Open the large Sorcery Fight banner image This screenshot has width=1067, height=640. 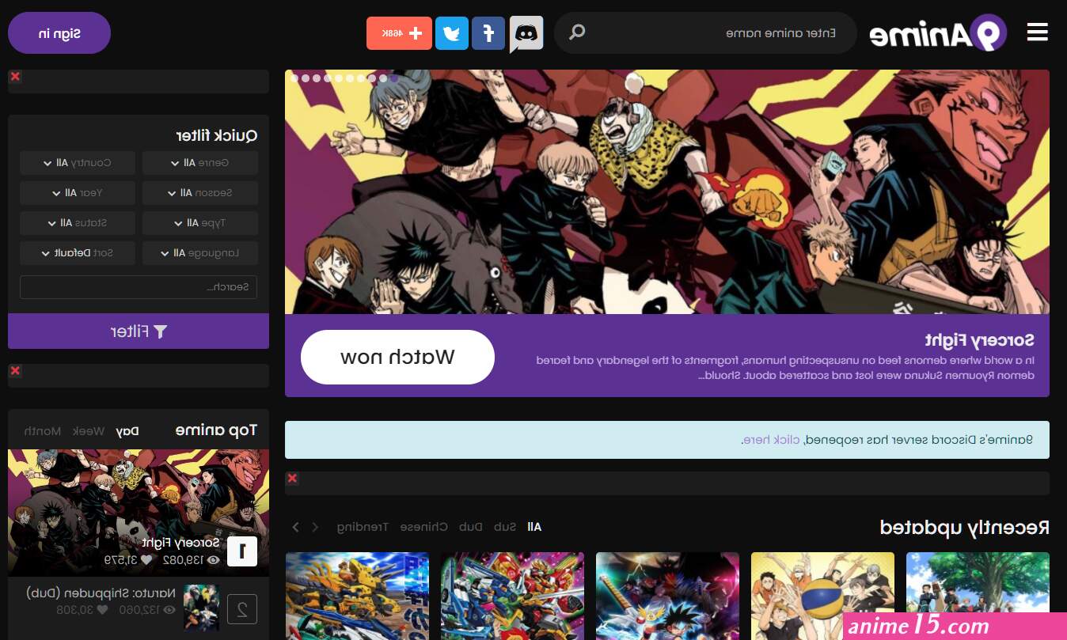(667, 191)
